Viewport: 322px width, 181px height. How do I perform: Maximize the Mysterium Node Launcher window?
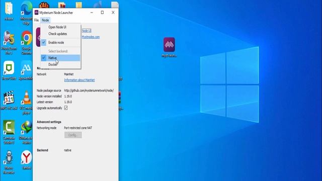[102, 13]
